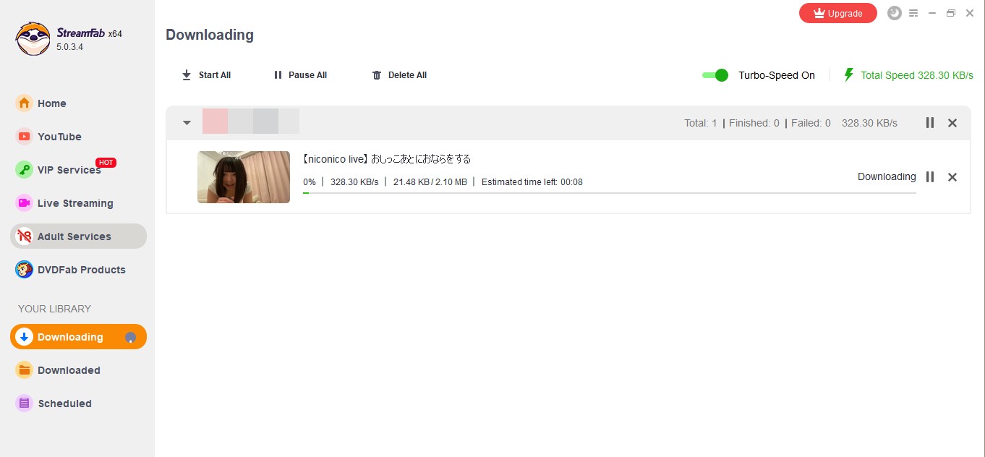Click Delete All in the toolbar
The height and width of the screenshot is (457, 985).
[x=399, y=75]
